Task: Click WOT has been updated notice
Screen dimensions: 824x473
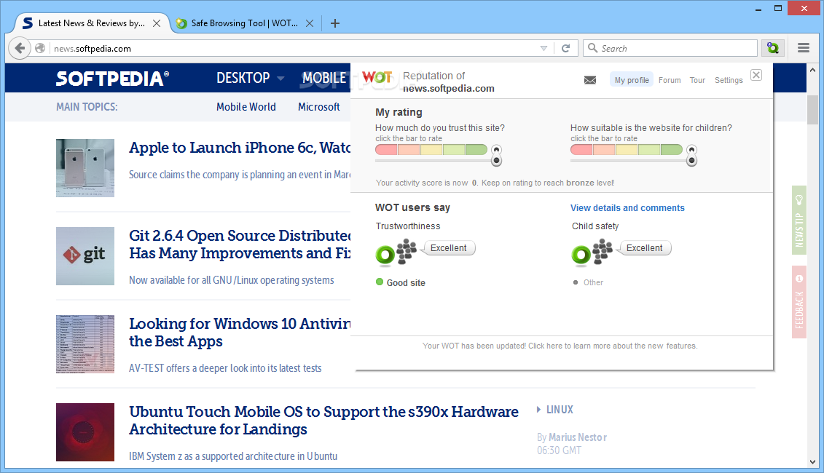Action: pyautogui.click(x=560, y=346)
